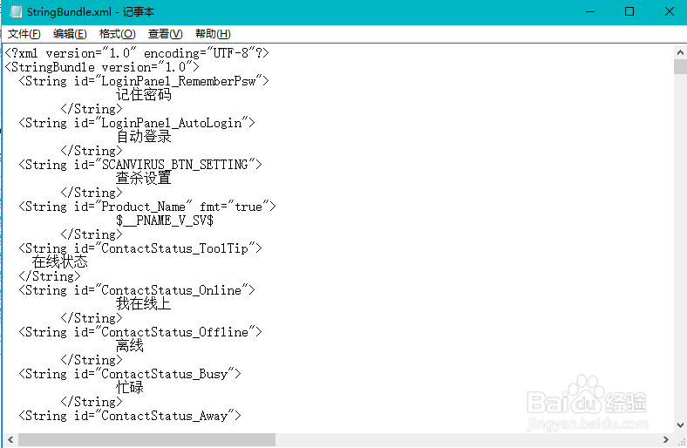Open the 查看(V) menu
This screenshot has width=687, height=448.
coord(165,34)
